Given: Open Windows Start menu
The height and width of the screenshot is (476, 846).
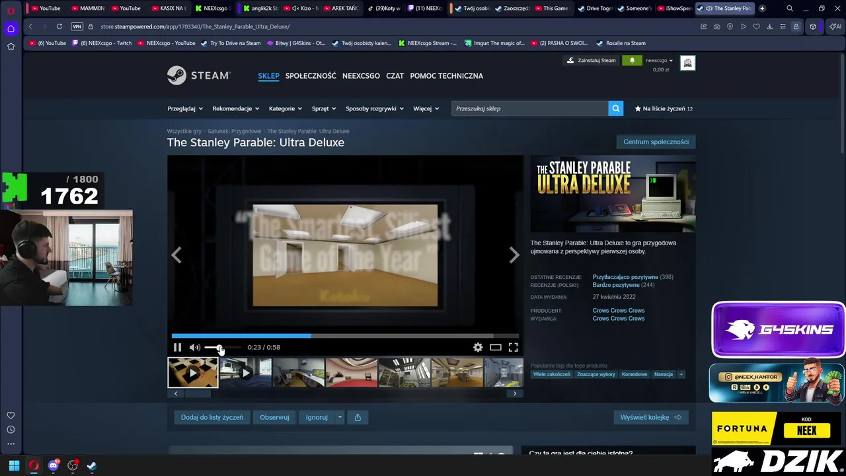Looking at the screenshot, I should tap(14, 465).
